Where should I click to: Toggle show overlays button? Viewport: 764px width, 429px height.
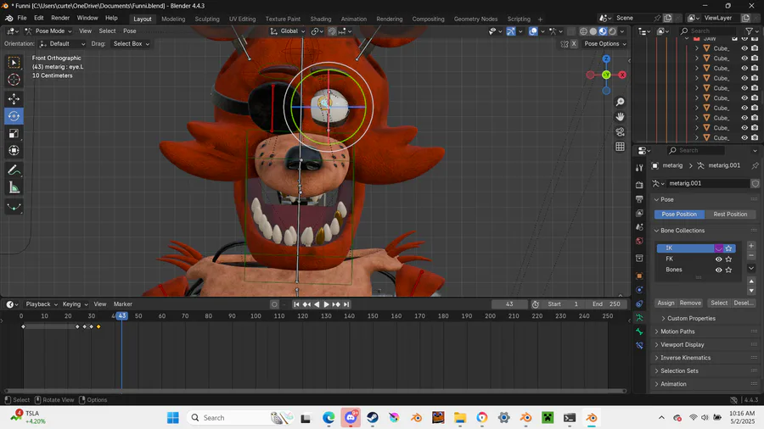pos(534,31)
